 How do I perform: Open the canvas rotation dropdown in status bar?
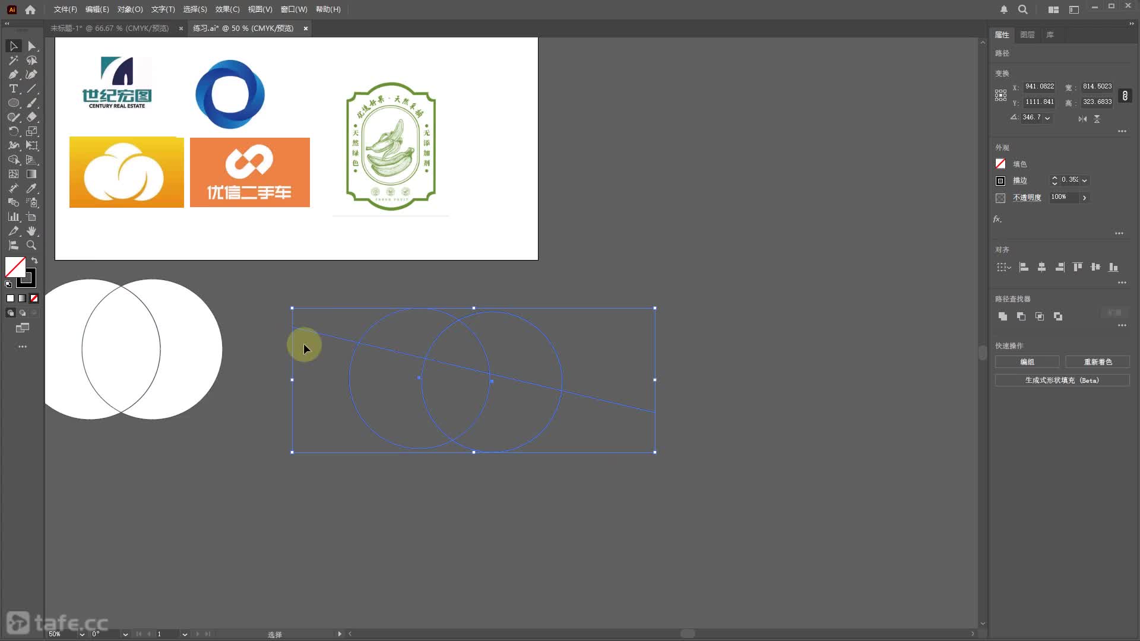tap(125, 634)
